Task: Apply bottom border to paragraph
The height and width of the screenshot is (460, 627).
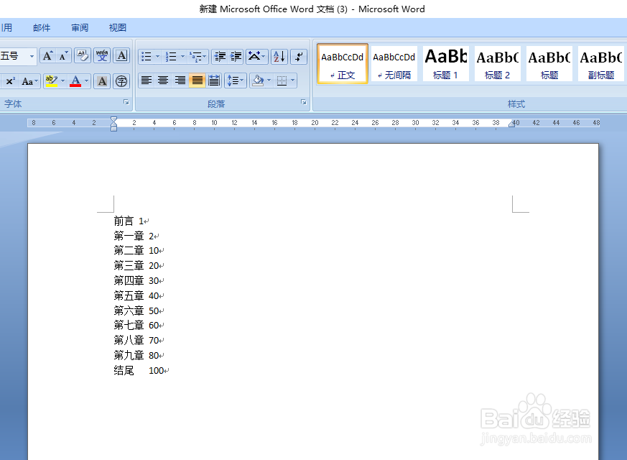Action: pyautogui.click(x=282, y=80)
